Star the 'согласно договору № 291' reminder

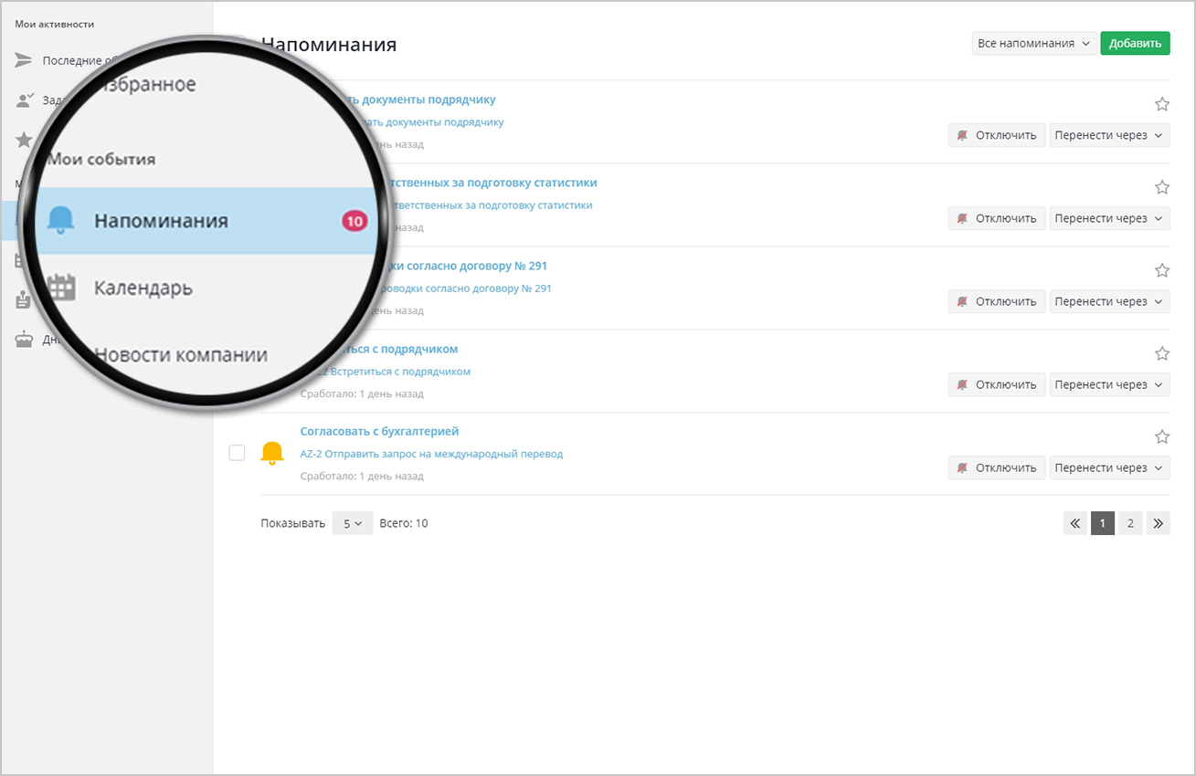(1162, 270)
